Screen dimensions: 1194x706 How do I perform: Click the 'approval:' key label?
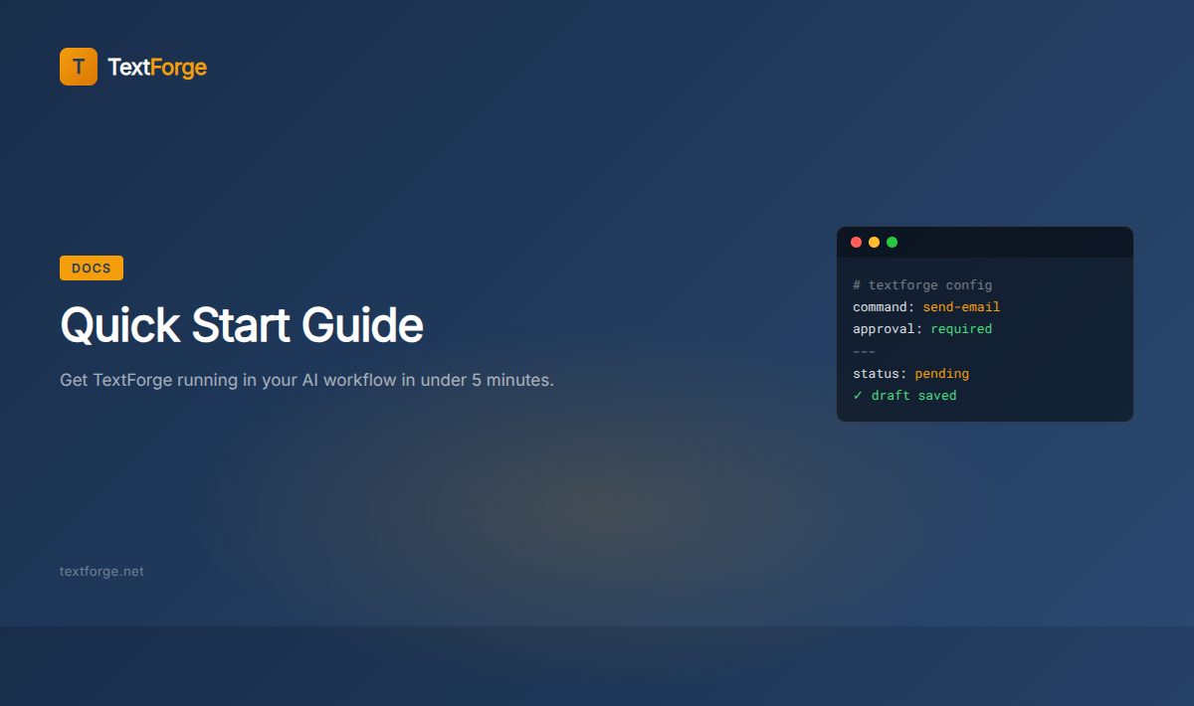pos(888,329)
